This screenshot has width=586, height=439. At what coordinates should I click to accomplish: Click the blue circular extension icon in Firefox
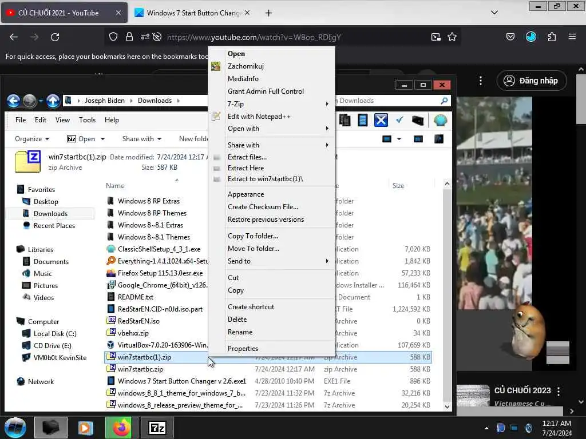click(531, 37)
